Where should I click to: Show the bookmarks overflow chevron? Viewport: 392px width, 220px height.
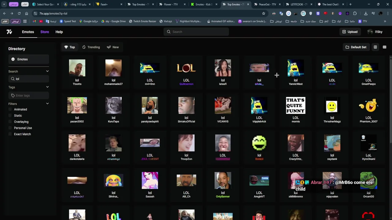[x=385, y=21]
